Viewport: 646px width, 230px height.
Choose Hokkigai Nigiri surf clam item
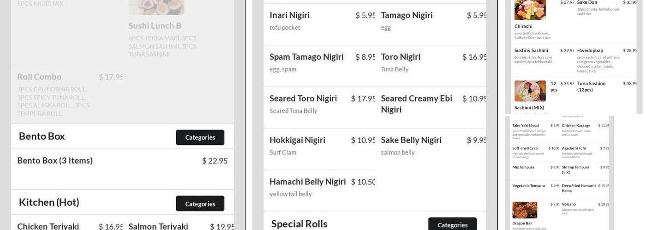coord(297,140)
